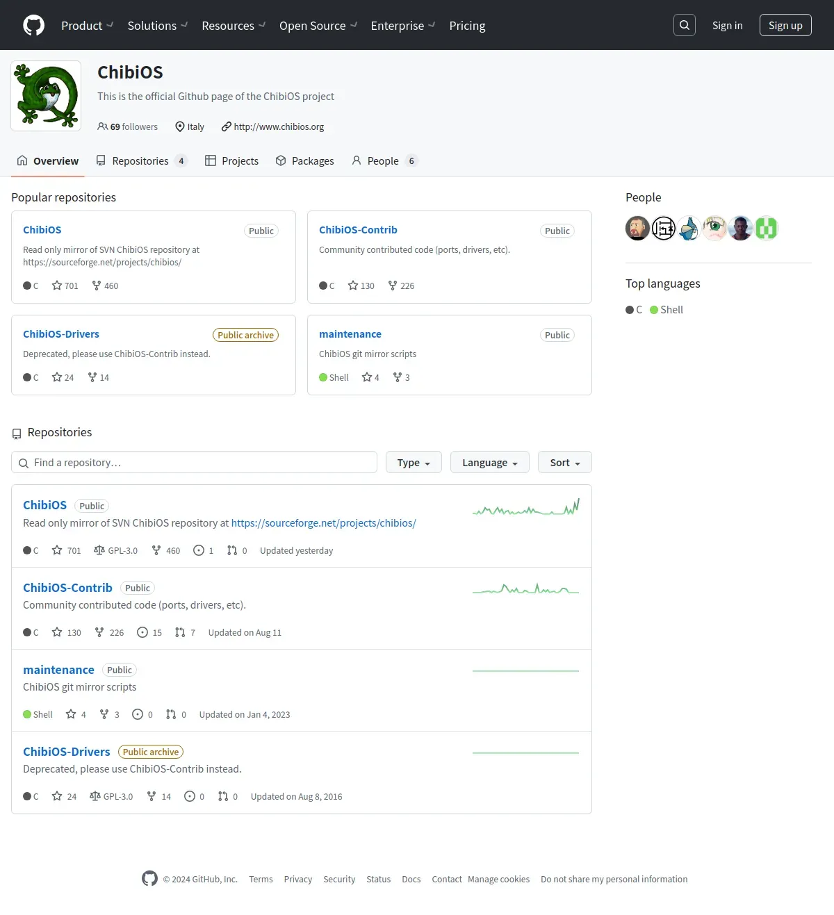Open the fifth People avatar of a man
Image resolution: width=834 pixels, height=915 pixels.
tap(741, 228)
